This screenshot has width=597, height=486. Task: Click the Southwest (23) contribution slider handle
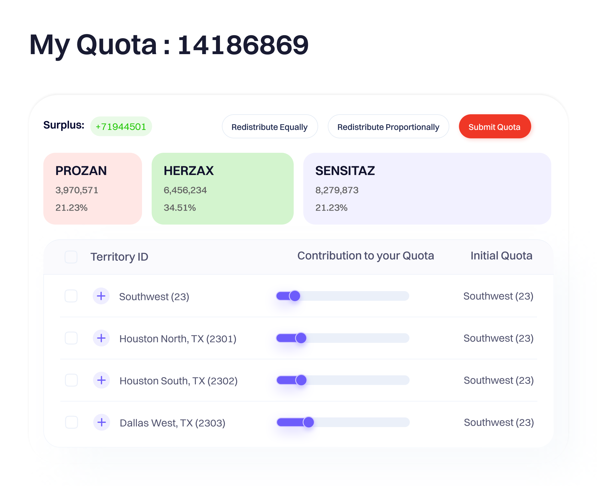click(295, 296)
